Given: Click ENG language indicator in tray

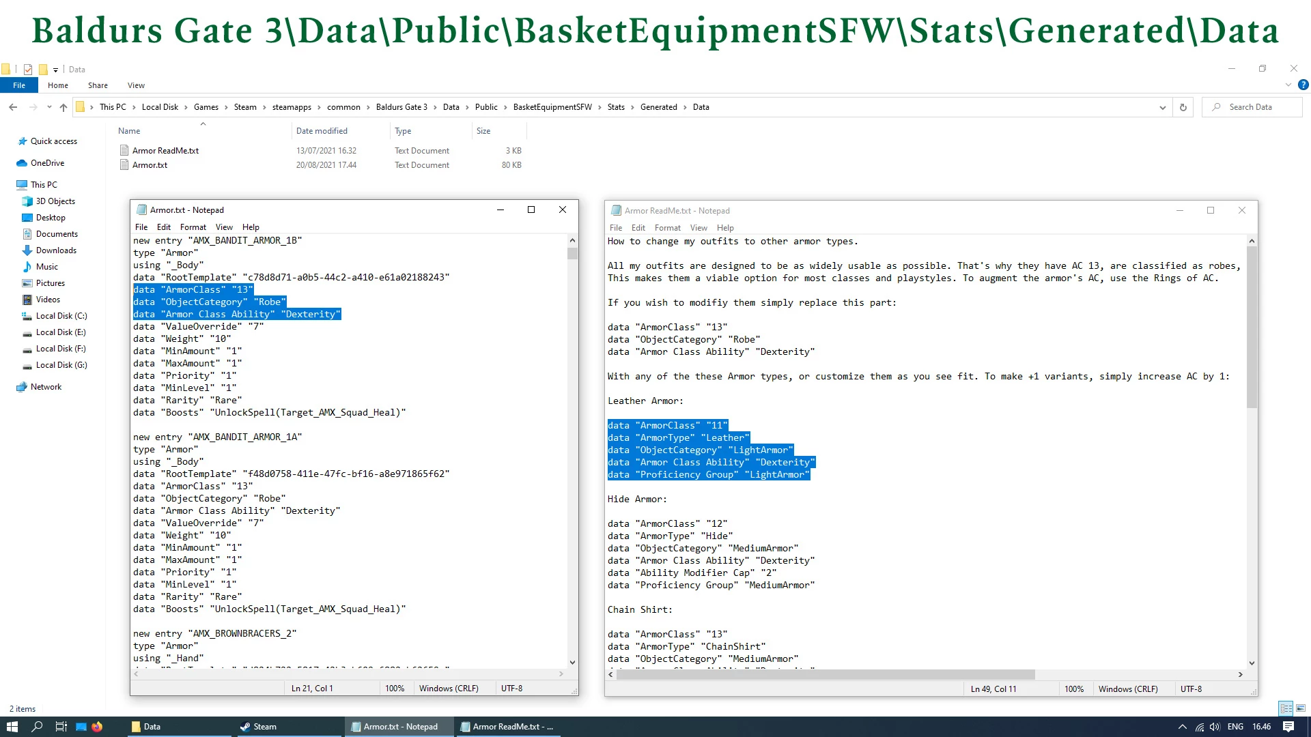Looking at the screenshot, I should [1235, 727].
